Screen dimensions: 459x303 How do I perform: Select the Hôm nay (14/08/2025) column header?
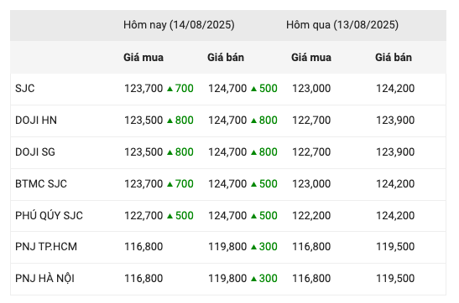[x=179, y=25]
